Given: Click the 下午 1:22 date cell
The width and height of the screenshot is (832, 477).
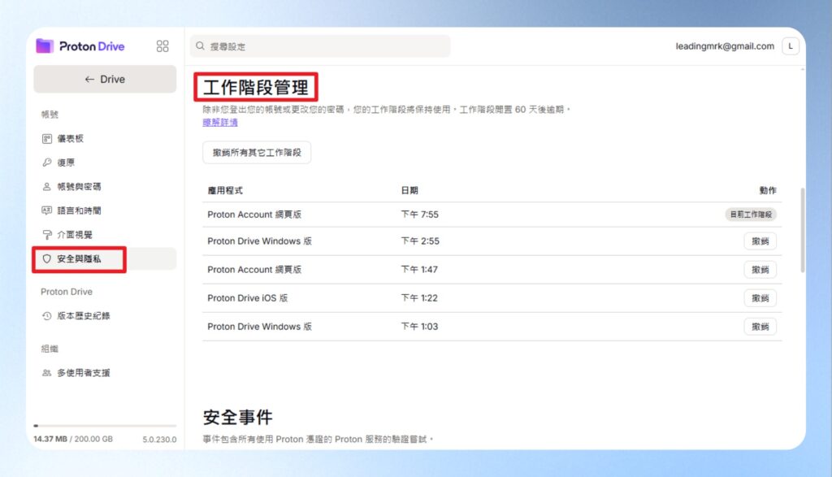Looking at the screenshot, I should click(x=419, y=297).
